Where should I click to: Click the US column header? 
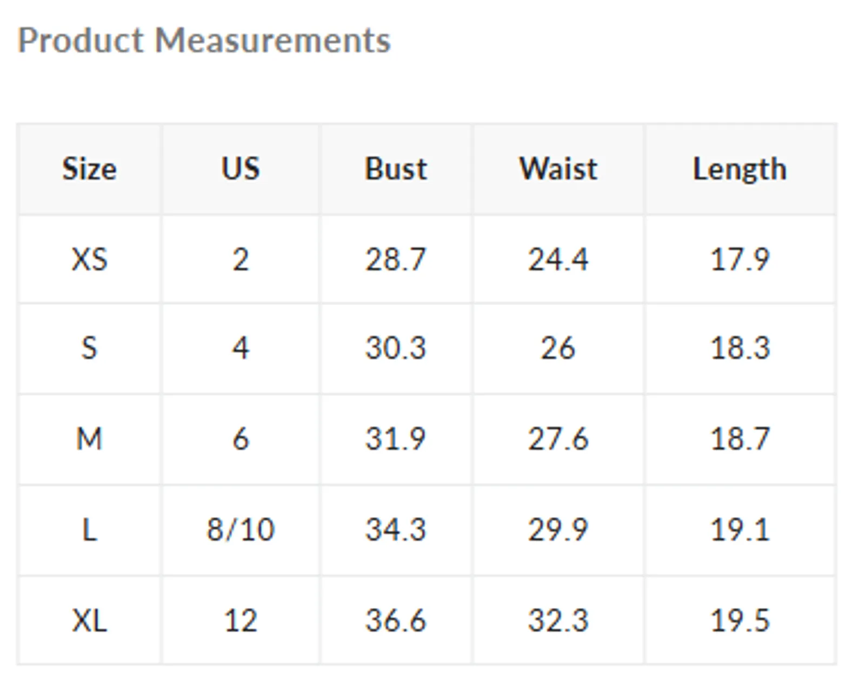tap(241, 169)
